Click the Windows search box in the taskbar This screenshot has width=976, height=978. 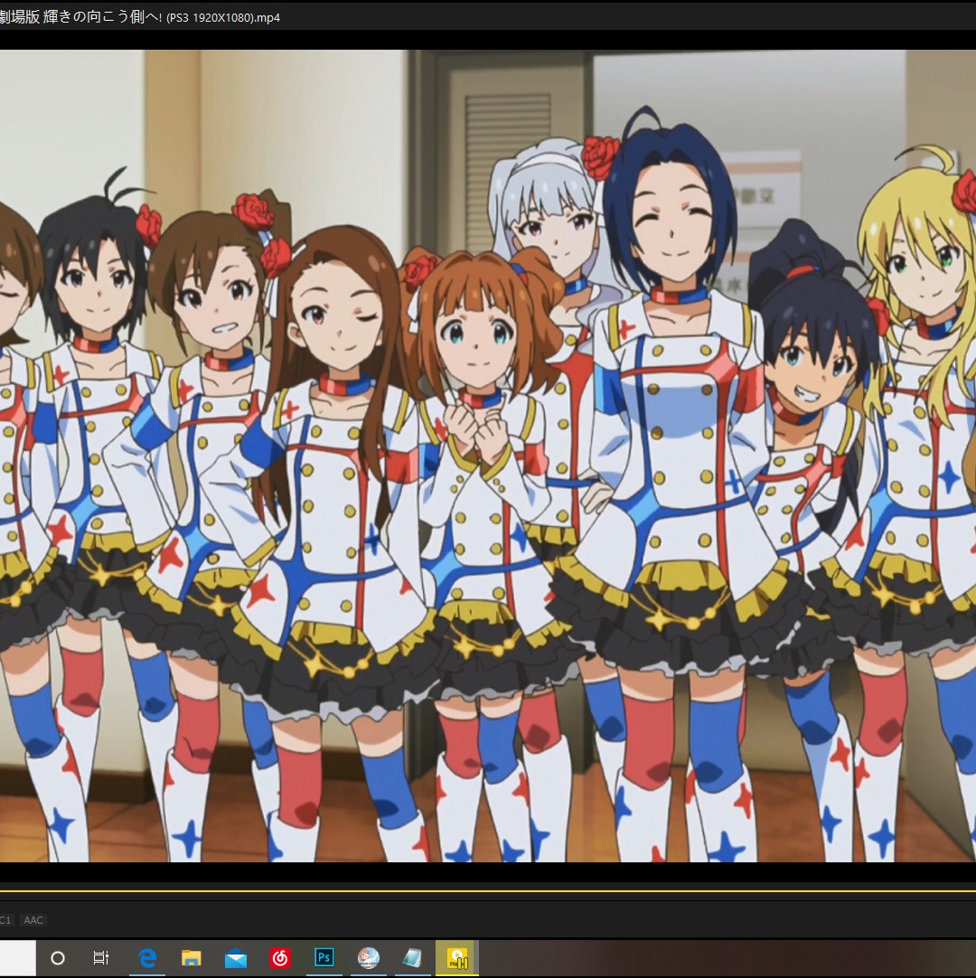pos(17,958)
